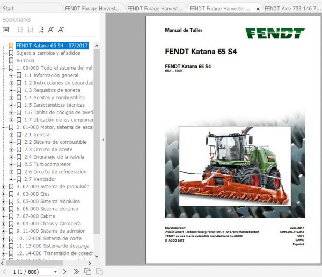Click bookmark icon beside Sumario
Screen dimensions: 322x277
click(x=11, y=61)
